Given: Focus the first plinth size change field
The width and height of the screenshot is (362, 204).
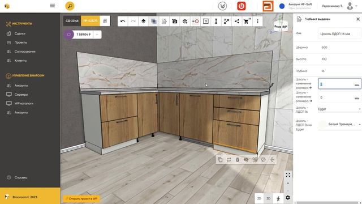Looking at the screenshot, I should click(x=339, y=84).
